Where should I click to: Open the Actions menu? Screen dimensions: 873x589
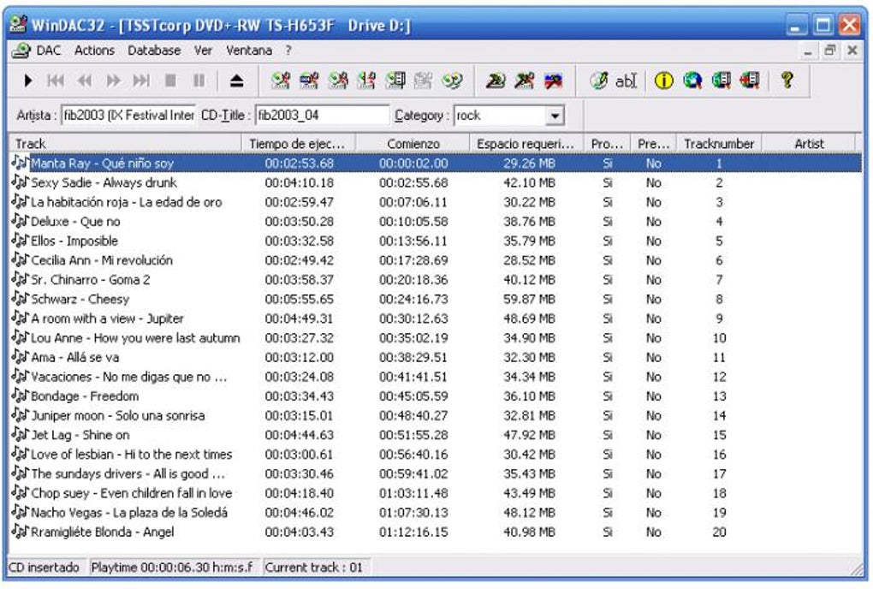[x=94, y=51]
